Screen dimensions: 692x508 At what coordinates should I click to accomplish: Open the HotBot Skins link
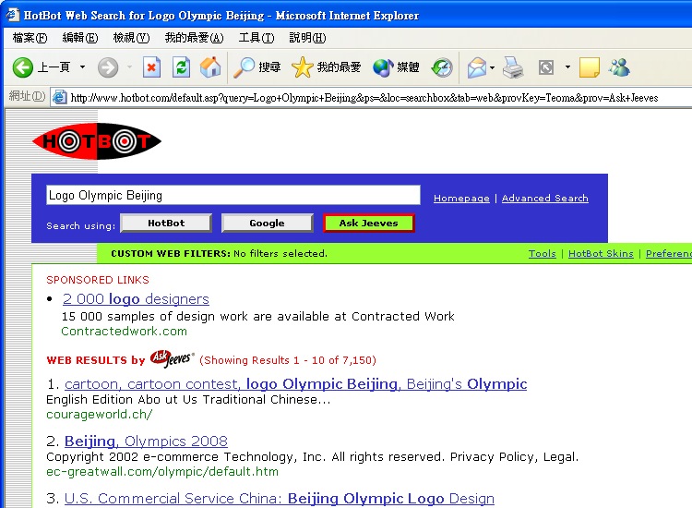pyautogui.click(x=601, y=254)
